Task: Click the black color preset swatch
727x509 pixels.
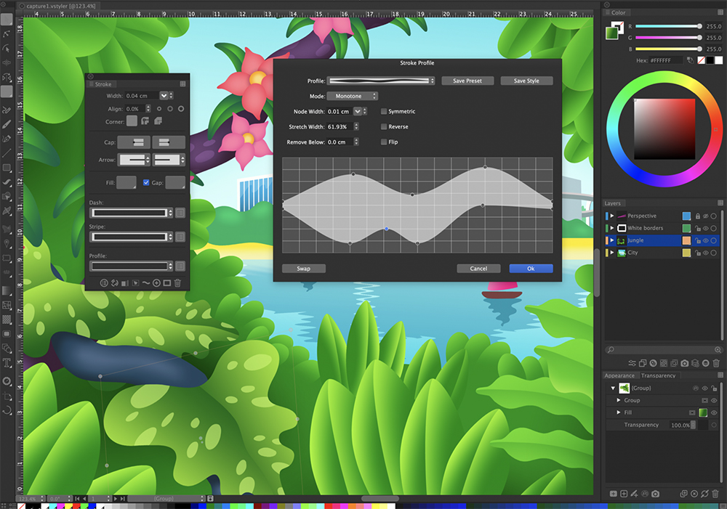Action: (711, 60)
